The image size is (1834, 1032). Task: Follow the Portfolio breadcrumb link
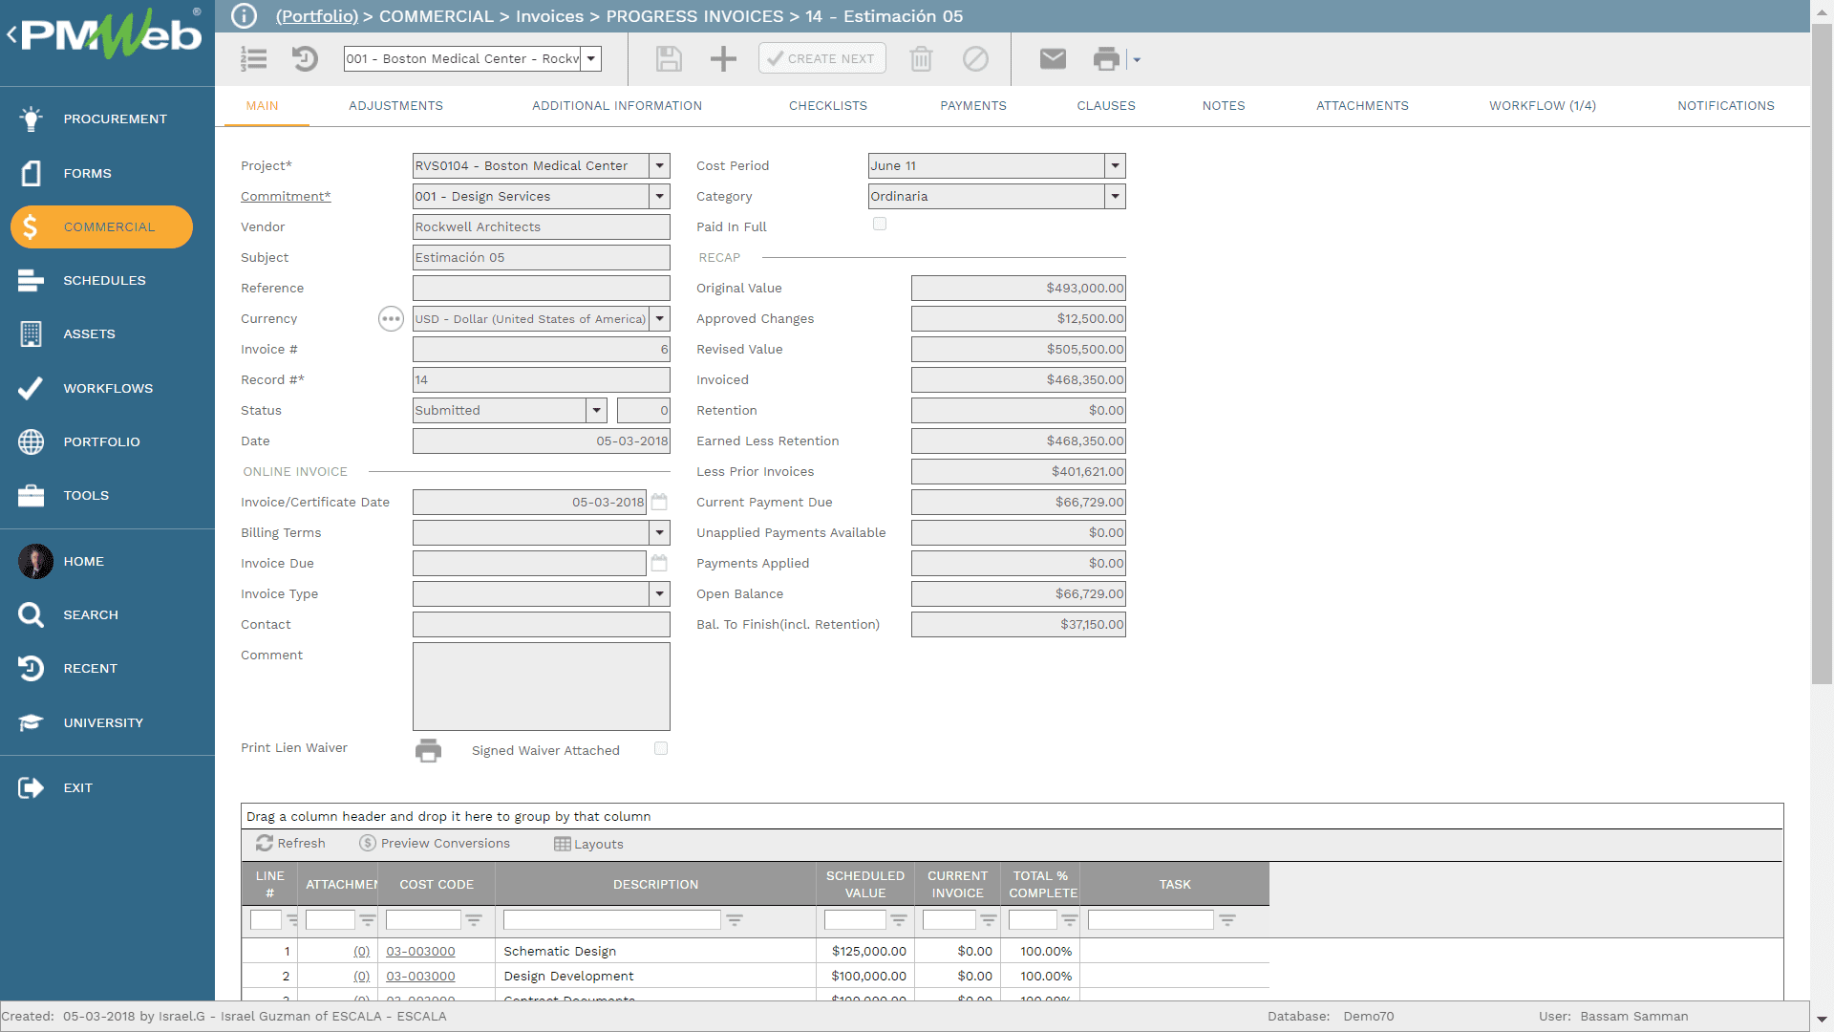317,16
